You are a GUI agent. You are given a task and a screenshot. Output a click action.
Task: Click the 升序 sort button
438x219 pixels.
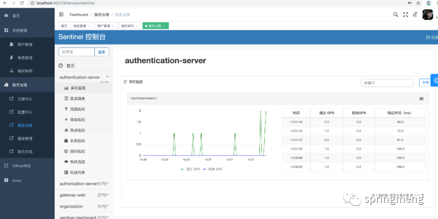pyautogui.click(x=426, y=82)
